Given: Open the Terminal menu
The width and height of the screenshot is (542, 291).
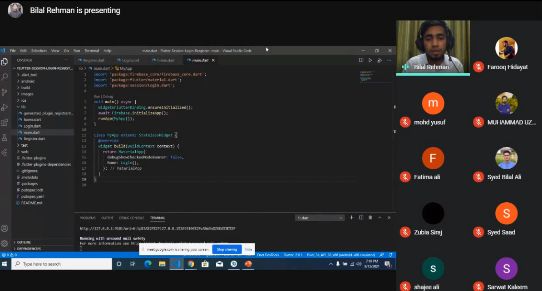Looking at the screenshot, I should point(92,51).
